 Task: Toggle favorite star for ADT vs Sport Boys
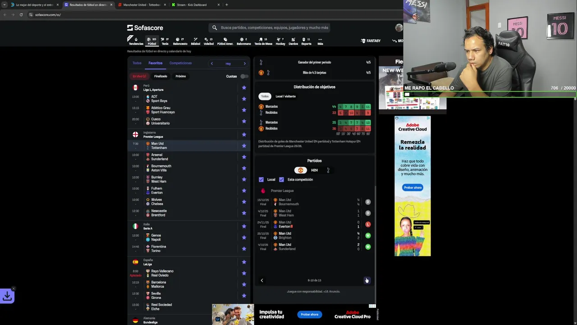(244, 99)
